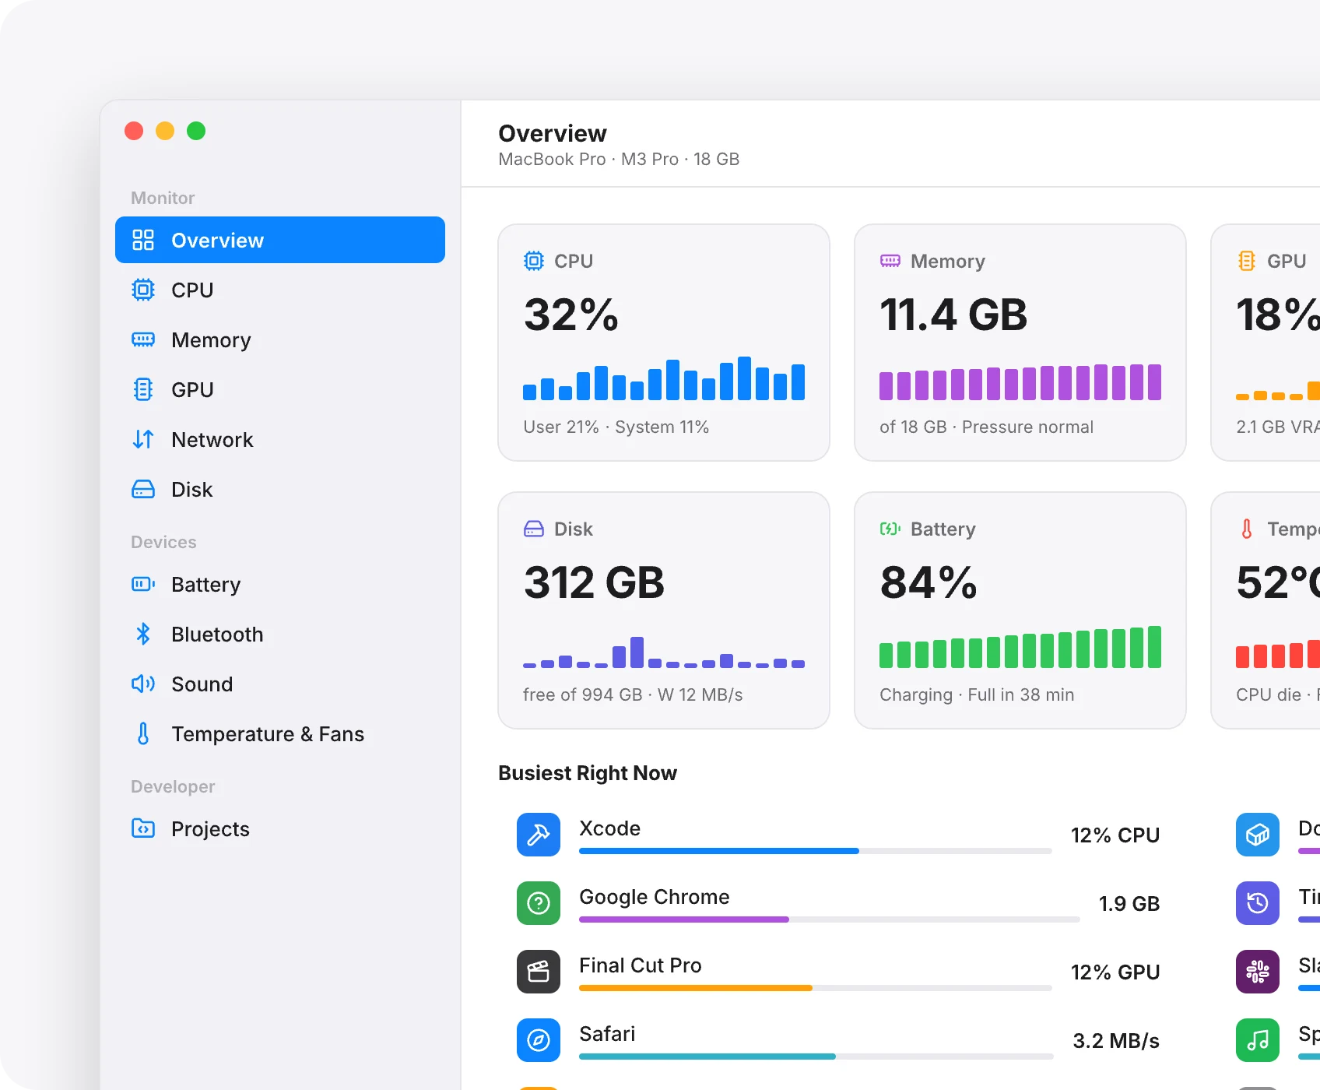Click the blue cube app icon beside Xcode row

[x=1258, y=835]
